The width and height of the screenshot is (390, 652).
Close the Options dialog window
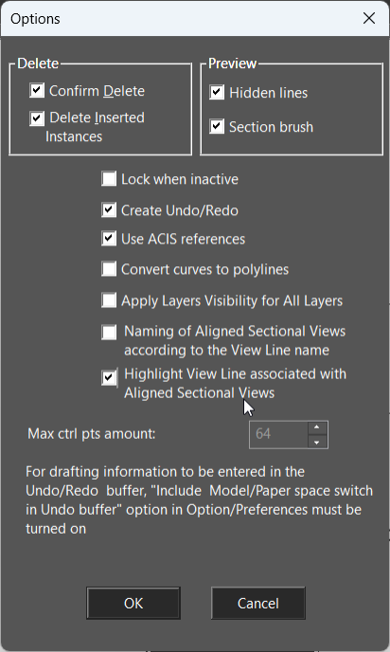pyautogui.click(x=369, y=18)
